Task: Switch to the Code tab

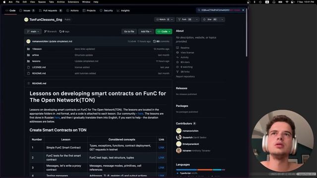Action: [x=10, y=10]
